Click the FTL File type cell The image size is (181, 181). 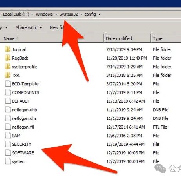pyautogui.click(x=160, y=127)
